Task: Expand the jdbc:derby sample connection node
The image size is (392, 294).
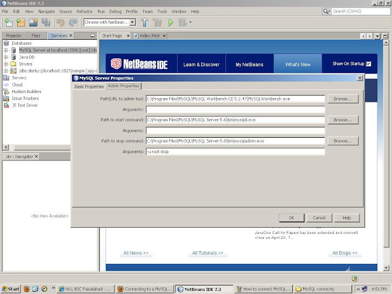Action: coord(6,71)
